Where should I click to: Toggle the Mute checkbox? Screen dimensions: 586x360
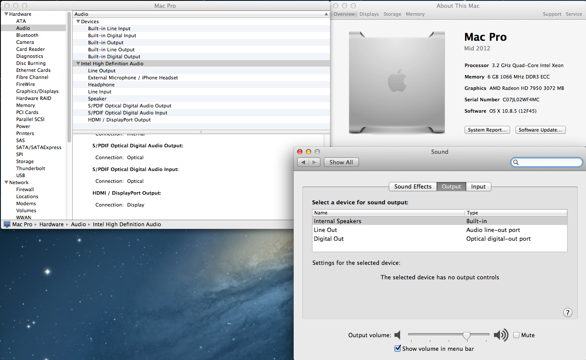[x=516, y=335]
